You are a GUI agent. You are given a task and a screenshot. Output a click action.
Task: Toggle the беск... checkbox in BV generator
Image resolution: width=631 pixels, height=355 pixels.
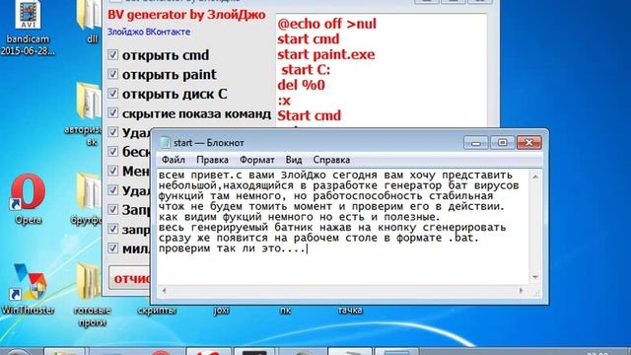tap(113, 151)
